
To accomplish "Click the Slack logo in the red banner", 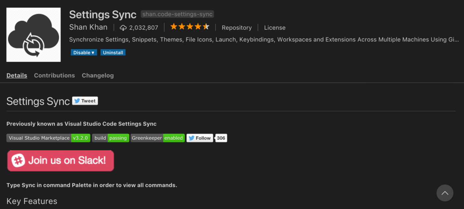I will point(19,161).
